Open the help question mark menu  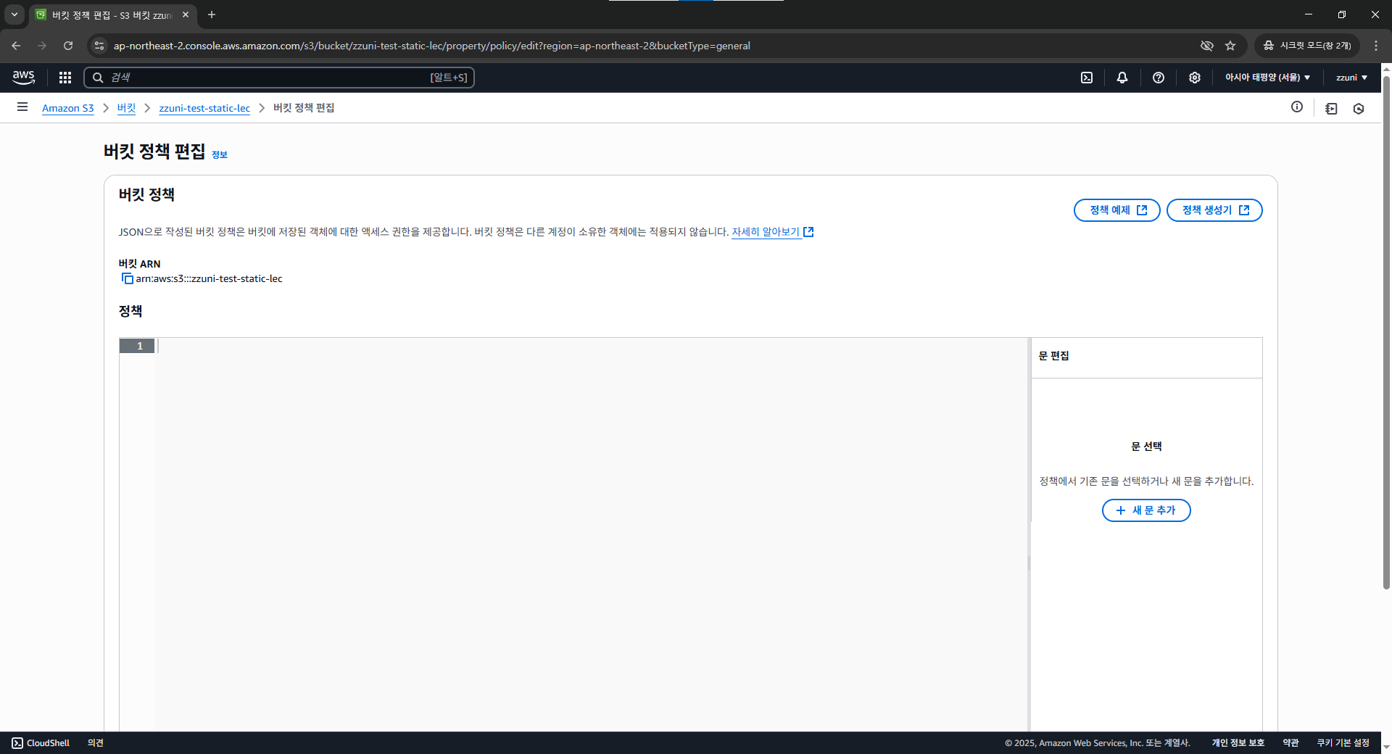[1159, 78]
